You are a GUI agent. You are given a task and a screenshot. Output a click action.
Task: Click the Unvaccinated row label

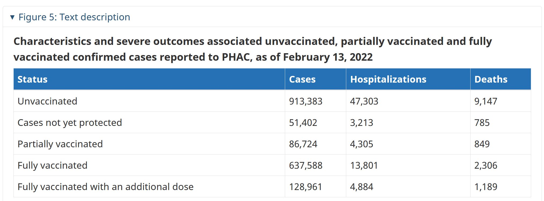coord(47,101)
